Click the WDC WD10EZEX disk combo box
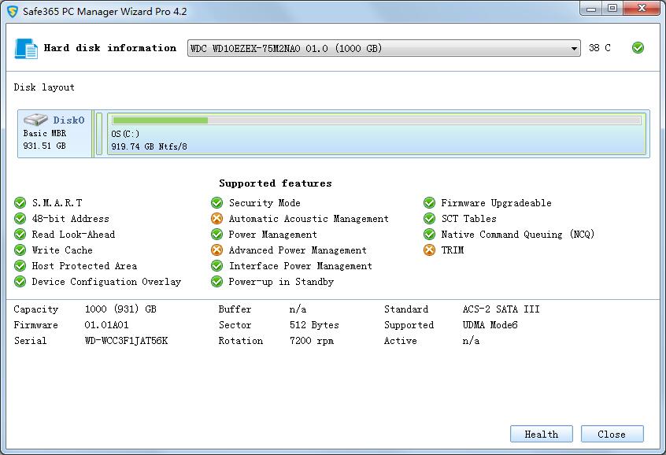Image resolution: width=666 pixels, height=455 pixels. pos(378,49)
